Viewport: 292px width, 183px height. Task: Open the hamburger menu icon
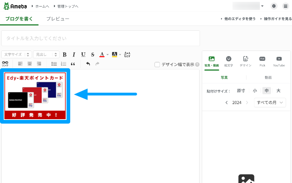[x=285, y=6]
